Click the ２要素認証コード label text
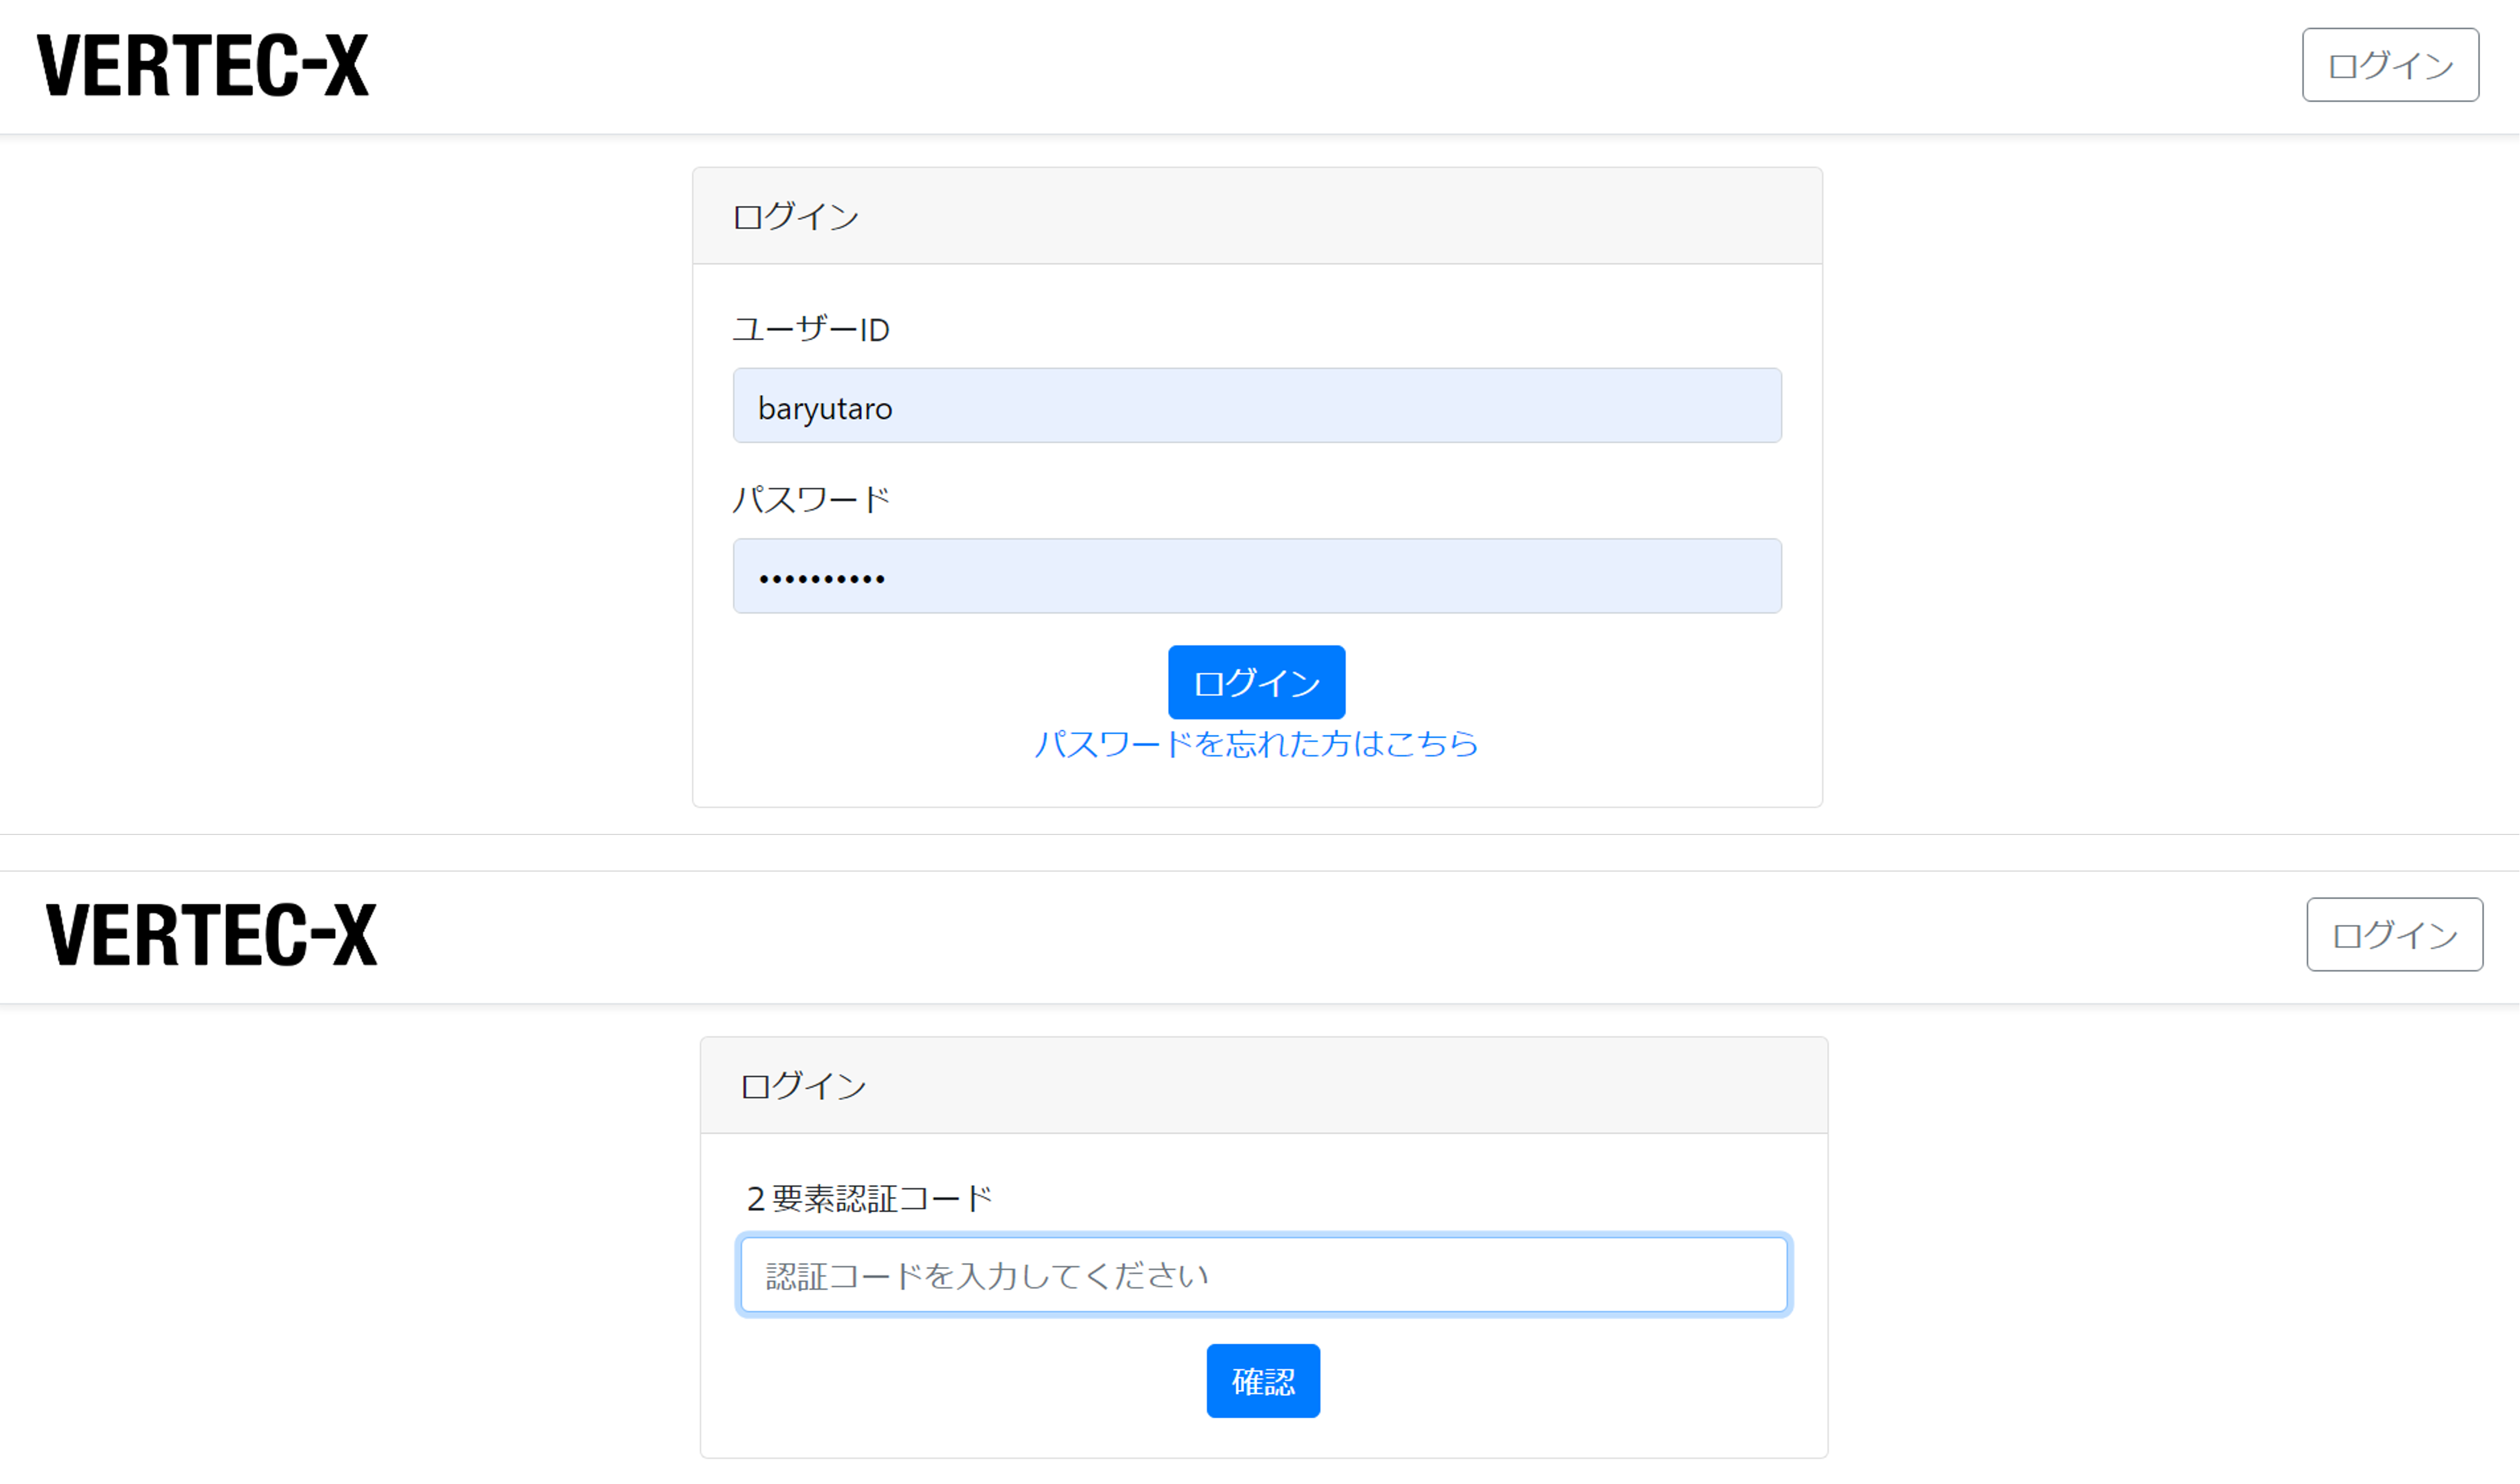Viewport: 2520px width, 1484px height. [869, 1198]
